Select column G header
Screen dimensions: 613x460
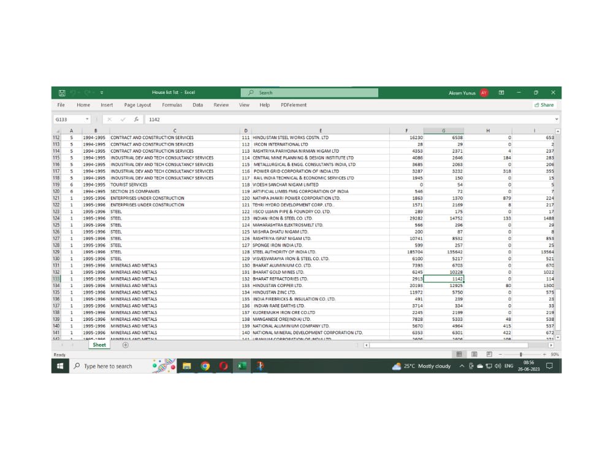[444, 131]
